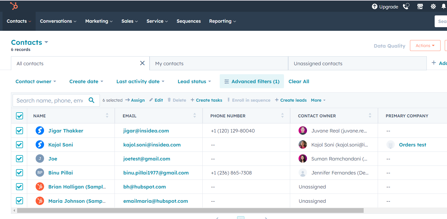Uncheck Binu Pillai's row checkbox
The width and height of the screenshot is (447, 219).
click(x=19, y=173)
